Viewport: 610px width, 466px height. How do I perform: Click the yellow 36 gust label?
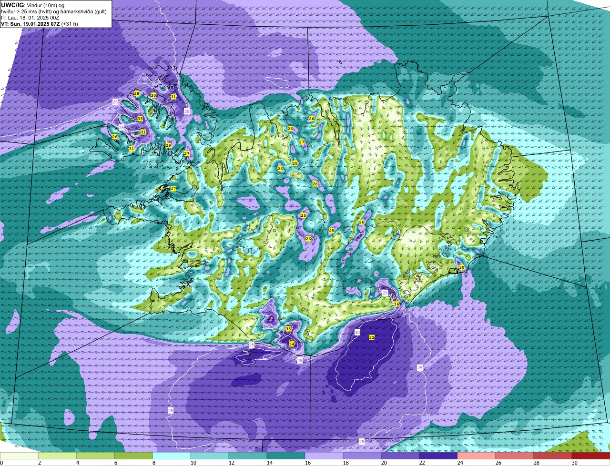[396, 304]
